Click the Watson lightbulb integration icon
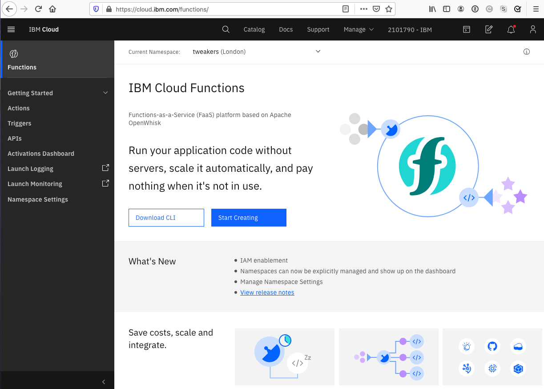 pyautogui.click(x=467, y=346)
